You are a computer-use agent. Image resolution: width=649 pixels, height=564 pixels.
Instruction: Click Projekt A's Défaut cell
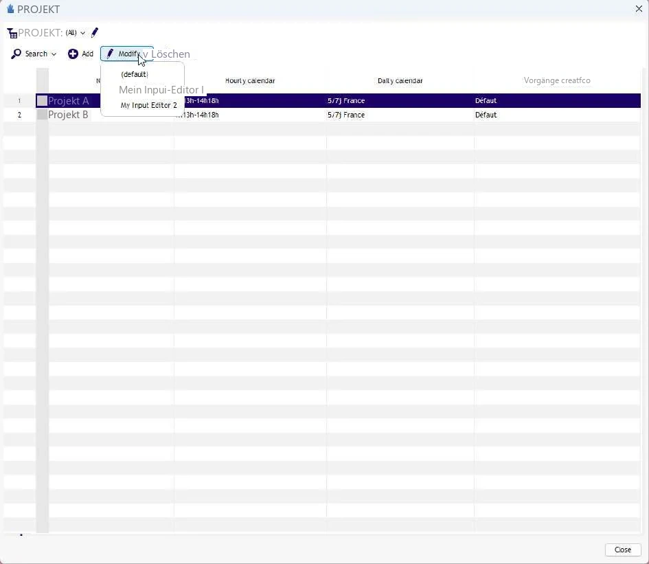click(557, 100)
